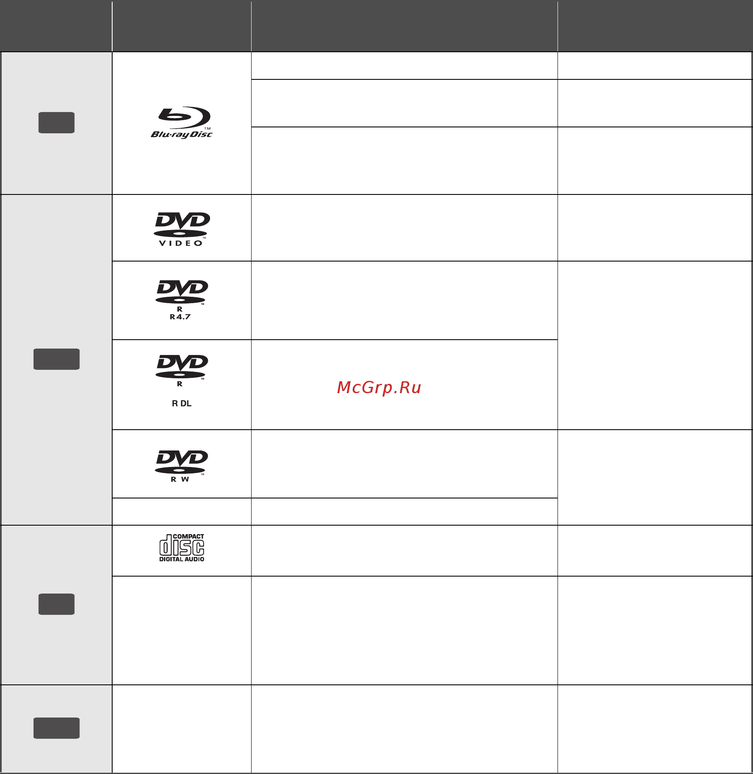This screenshot has width=753, height=774.
Task: Open the red McGrp.Ru watermark link
Action: [x=379, y=388]
